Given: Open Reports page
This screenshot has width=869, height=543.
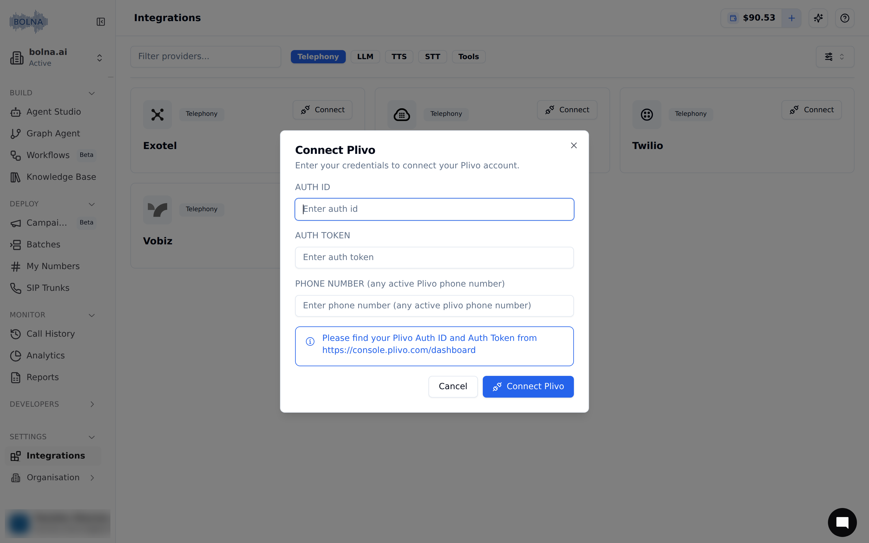Looking at the screenshot, I should [53, 377].
